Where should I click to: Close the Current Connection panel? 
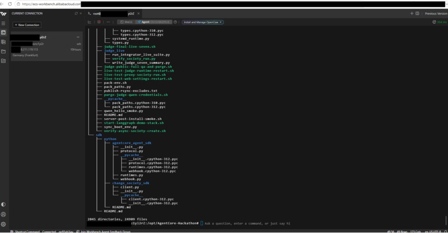(81, 13)
